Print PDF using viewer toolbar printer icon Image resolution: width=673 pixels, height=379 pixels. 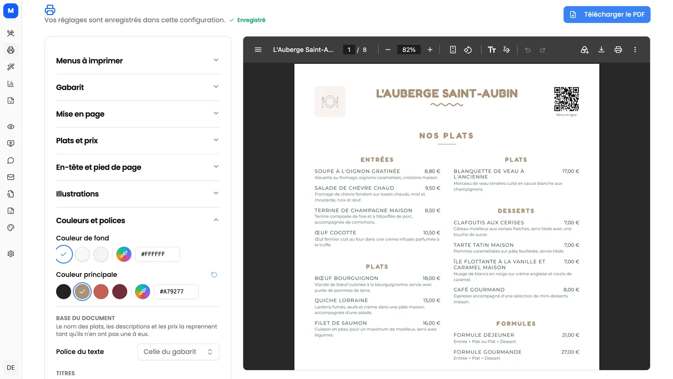coord(618,50)
